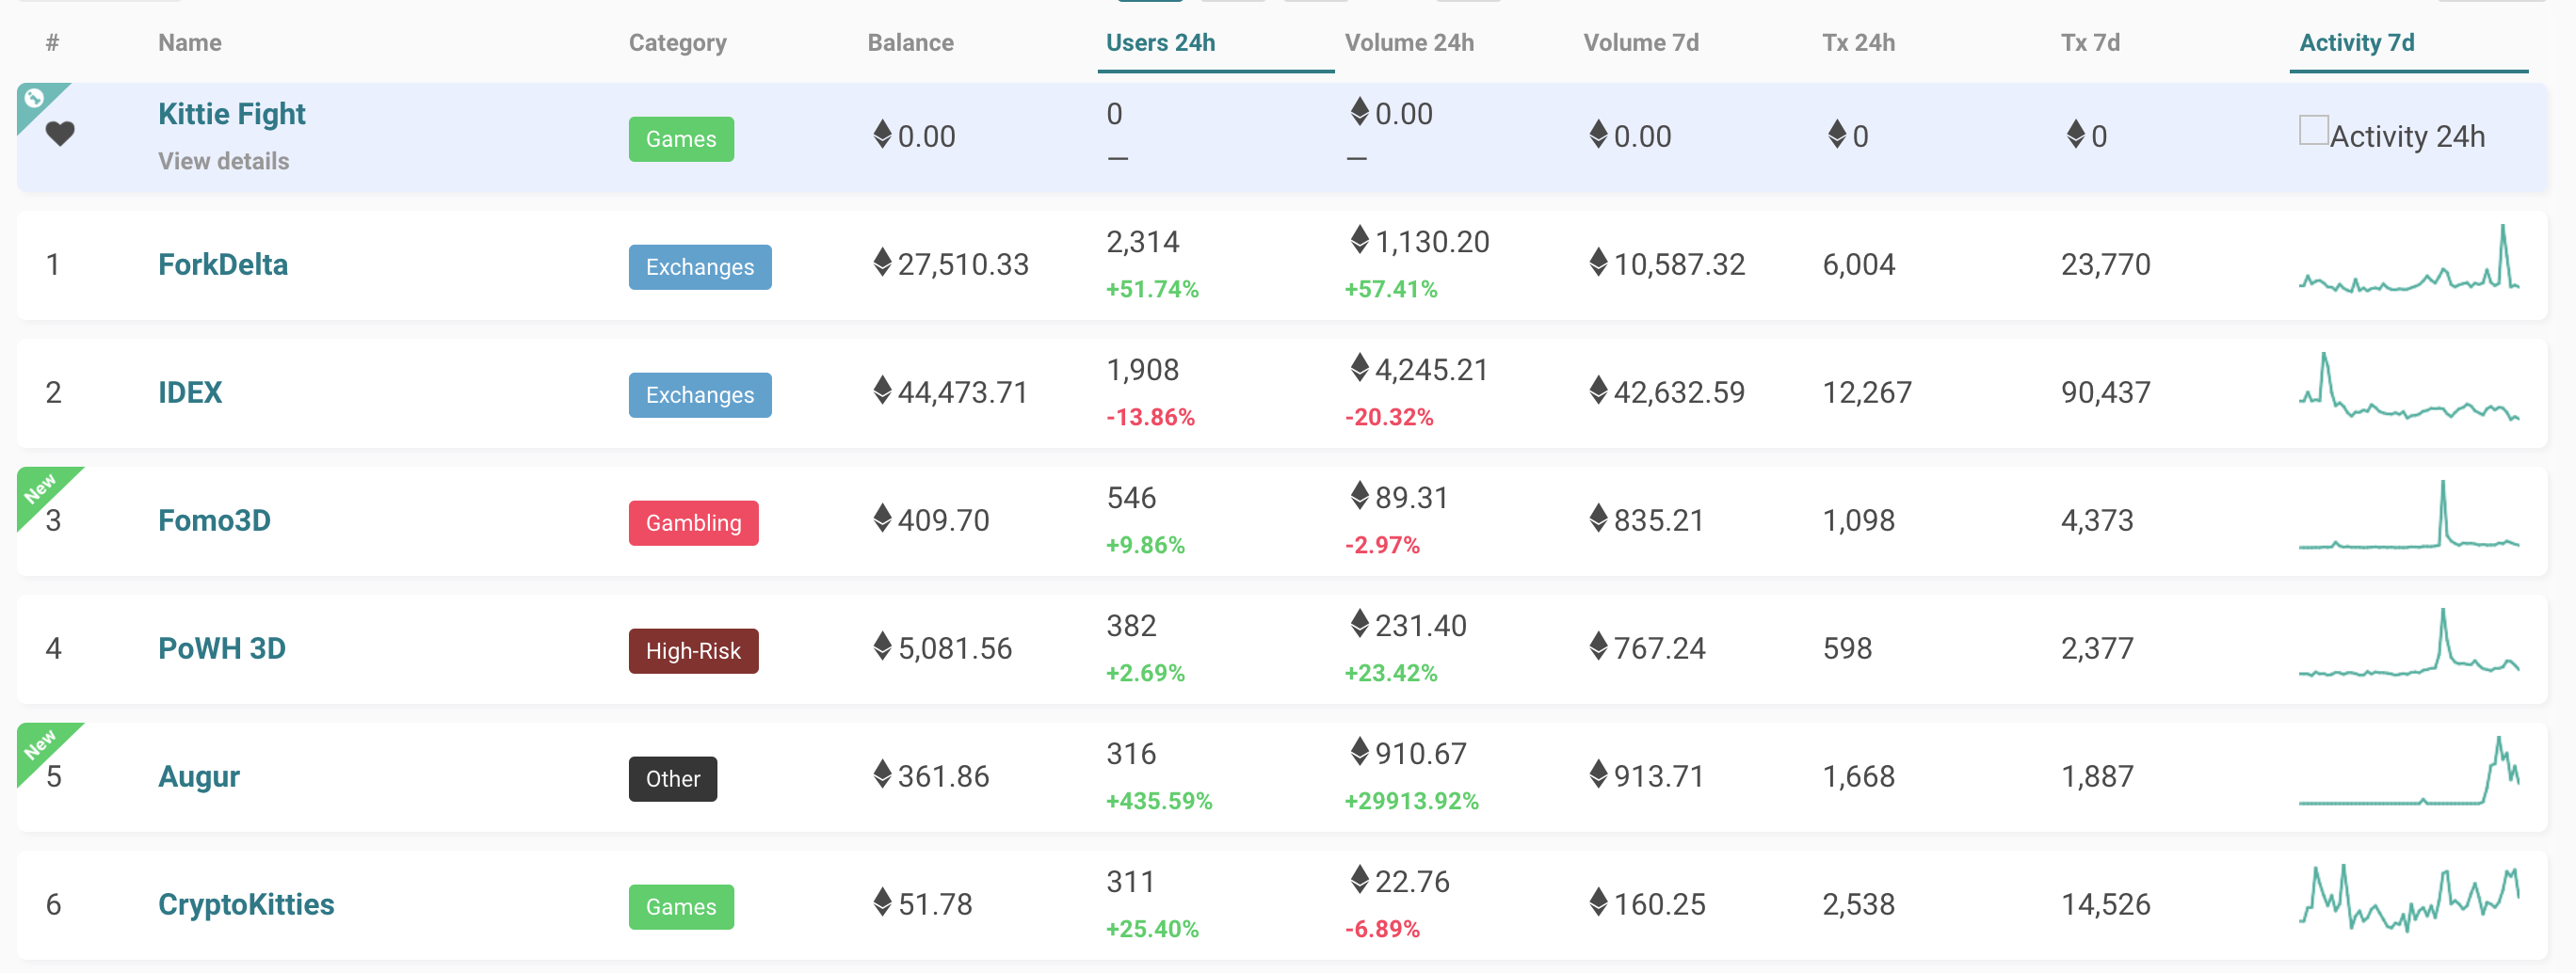Re-sort the active Users 24h column

click(1158, 42)
